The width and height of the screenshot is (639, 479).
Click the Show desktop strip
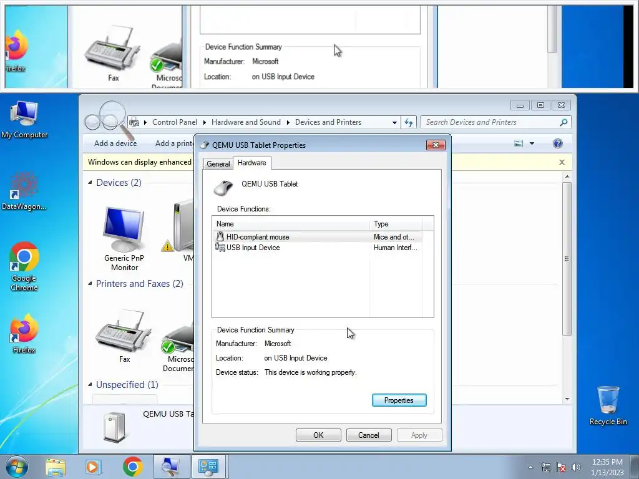(635, 467)
